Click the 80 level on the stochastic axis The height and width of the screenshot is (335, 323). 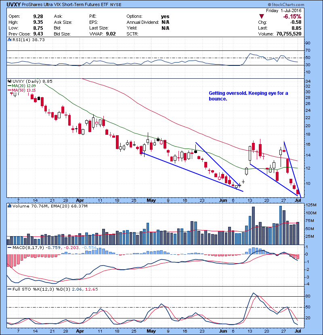tap(308, 296)
